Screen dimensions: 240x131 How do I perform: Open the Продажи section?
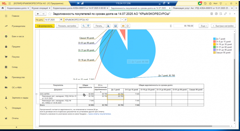(17, 47)
